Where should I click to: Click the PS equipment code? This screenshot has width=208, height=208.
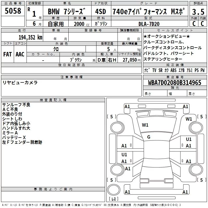click(197, 70)
